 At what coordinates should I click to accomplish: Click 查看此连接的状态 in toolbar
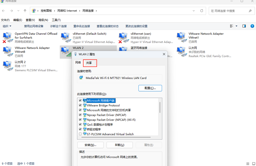107,26
